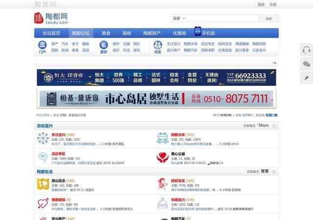This screenshot has height=220, width=313.
Task: Open the headset customer service icon
Action: (x=306, y=50)
